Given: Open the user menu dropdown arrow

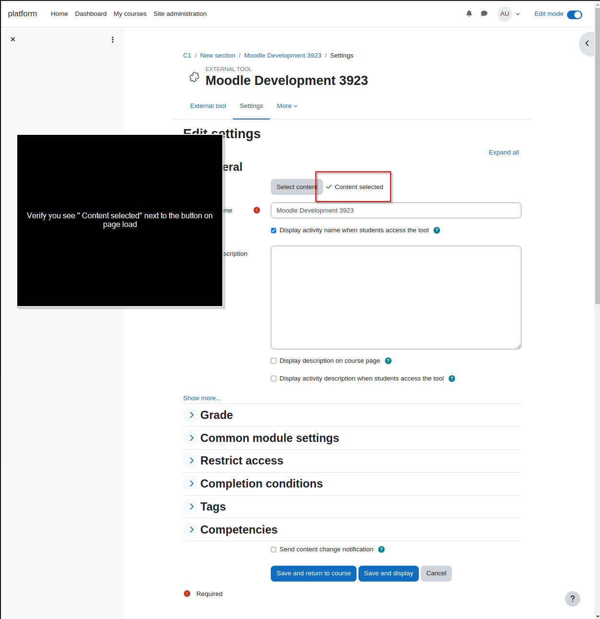Looking at the screenshot, I should coord(518,14).
